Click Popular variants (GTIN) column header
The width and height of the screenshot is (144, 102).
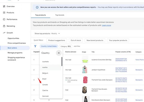[123, 52]
